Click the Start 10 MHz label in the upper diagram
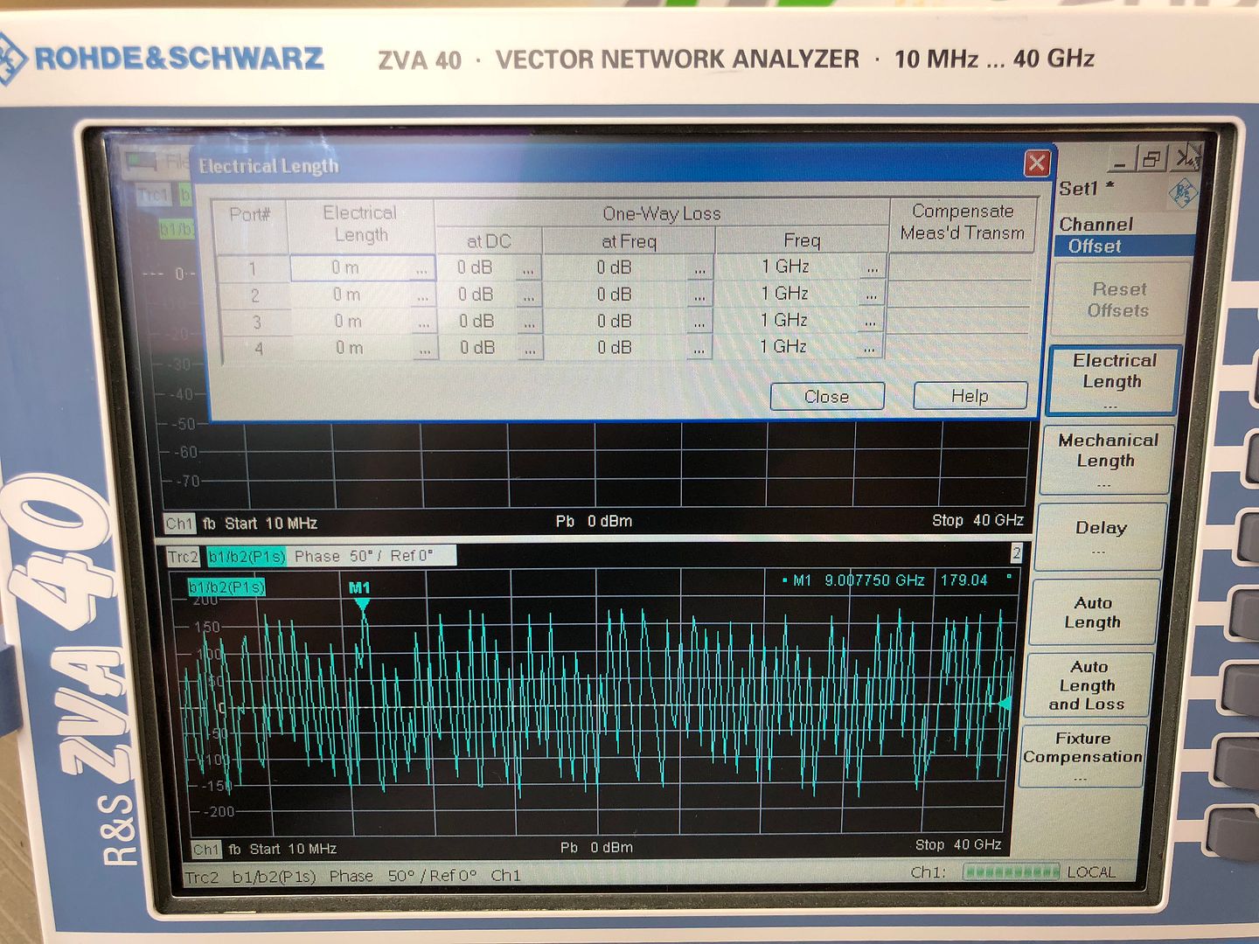 pos(271,523)
